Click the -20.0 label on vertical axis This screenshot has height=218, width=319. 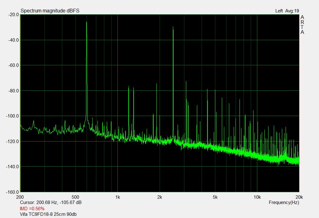(x=12, y=15)
